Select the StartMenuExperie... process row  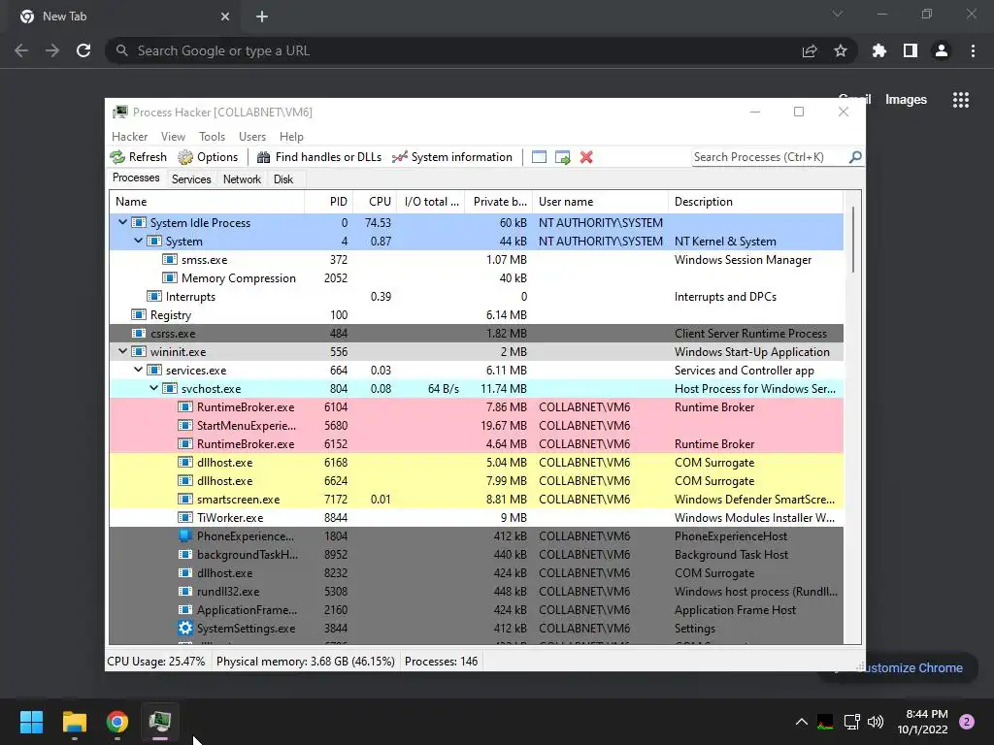point(477,425)
